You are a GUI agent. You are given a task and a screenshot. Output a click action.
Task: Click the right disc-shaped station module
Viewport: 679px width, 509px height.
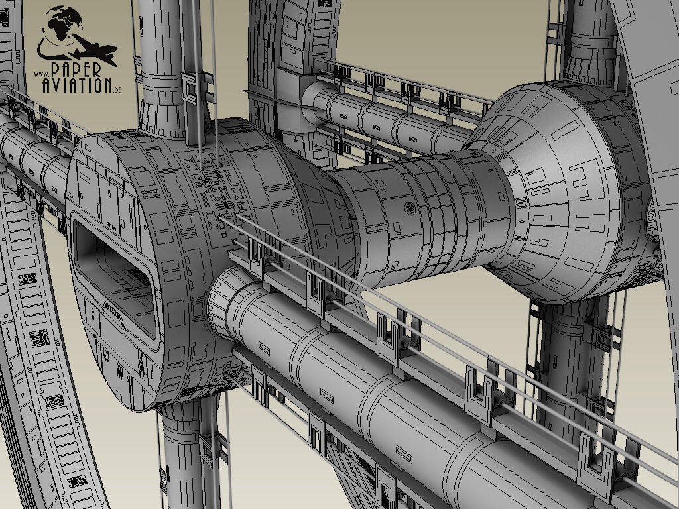[564, 192]
